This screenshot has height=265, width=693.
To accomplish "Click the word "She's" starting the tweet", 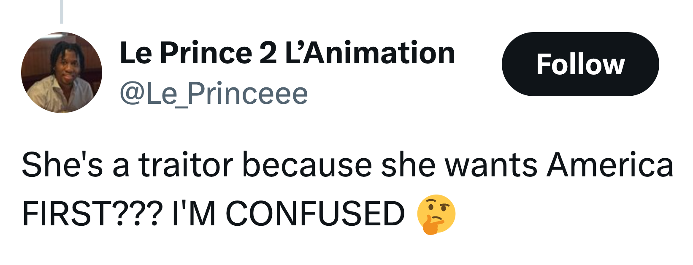I will pyautogui.click(x=62, y=165).
